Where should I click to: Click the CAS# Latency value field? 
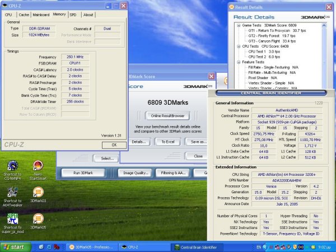tap(75, 70)
